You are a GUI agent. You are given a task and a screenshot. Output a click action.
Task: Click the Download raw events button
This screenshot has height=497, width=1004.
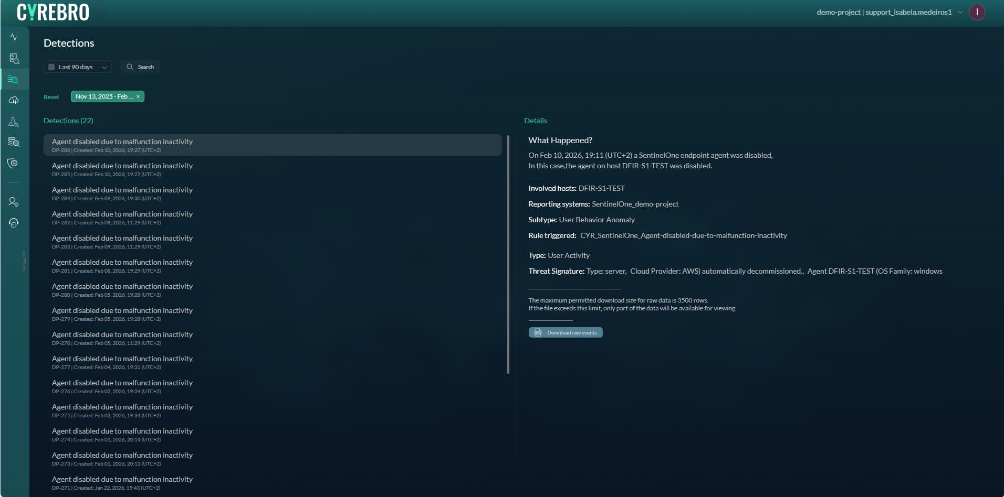pyautogui.click(x=566, y=332)
